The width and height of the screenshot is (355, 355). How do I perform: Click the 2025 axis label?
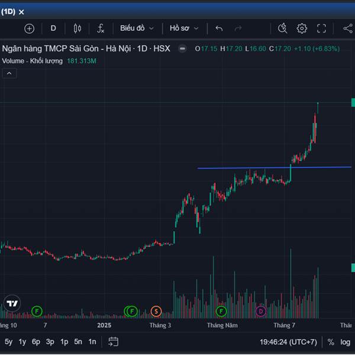coord(104,325)
